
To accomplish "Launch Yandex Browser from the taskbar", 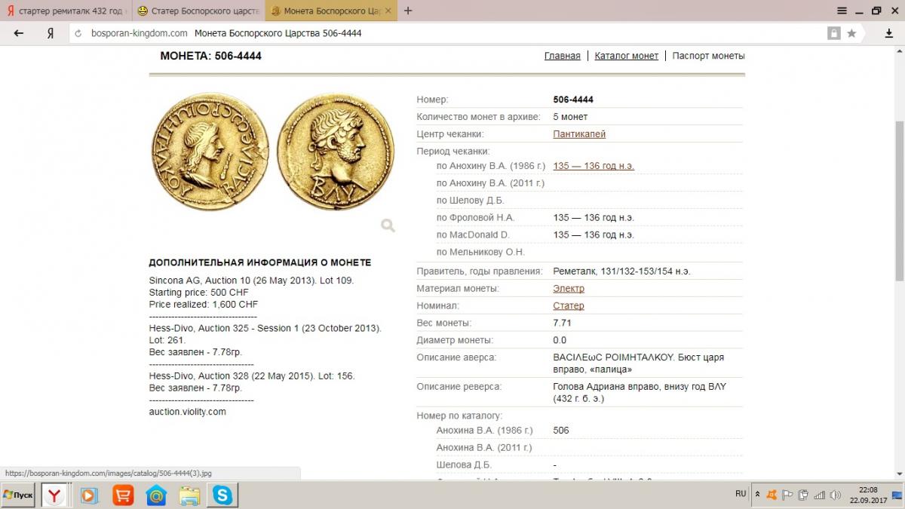I will (54, 495).
